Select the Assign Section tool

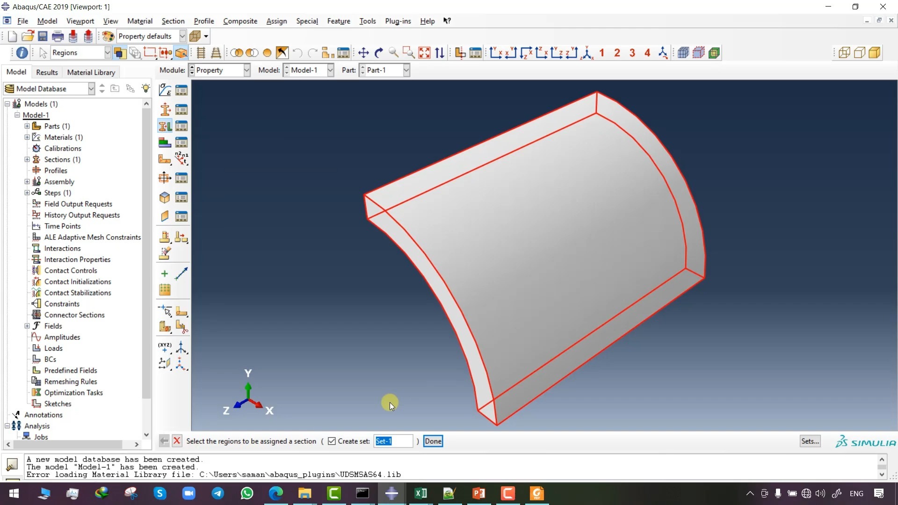[165, 126]
